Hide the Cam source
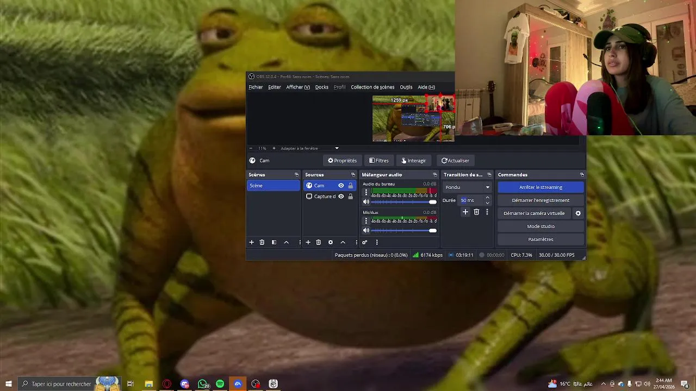The width and height of the screenshot is (696, 391). pyautogui.click(x=341, y=186)
